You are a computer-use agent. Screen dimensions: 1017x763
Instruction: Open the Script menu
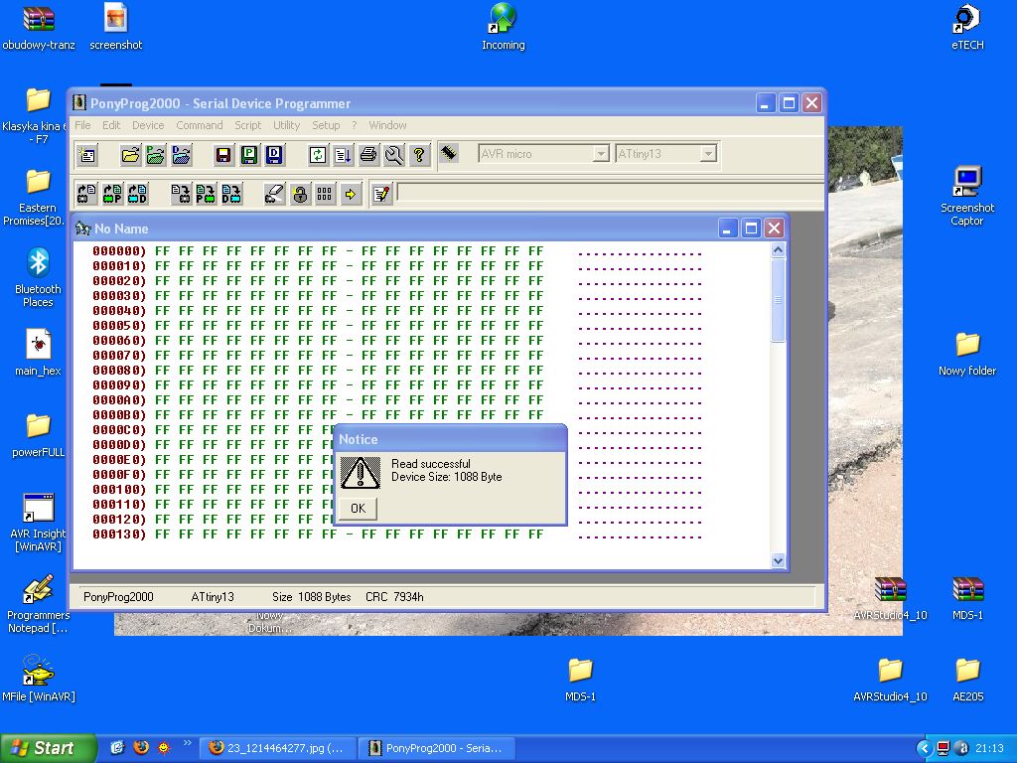247,125
